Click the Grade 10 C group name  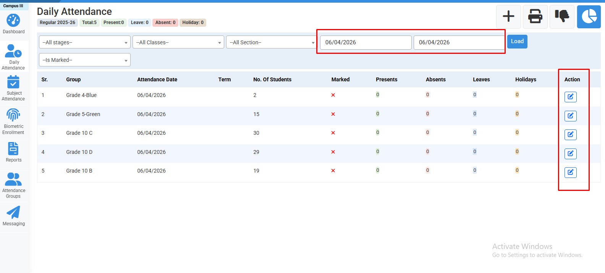click(x=79, y=133)
